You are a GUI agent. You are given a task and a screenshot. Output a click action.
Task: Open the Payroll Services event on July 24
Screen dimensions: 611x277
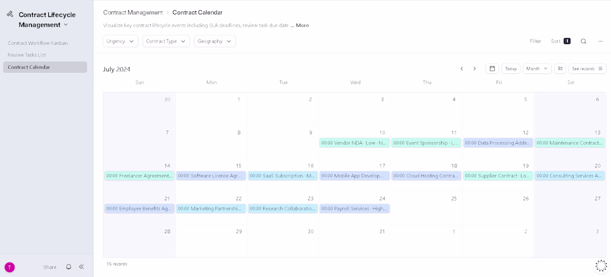[x=354, y=209]
